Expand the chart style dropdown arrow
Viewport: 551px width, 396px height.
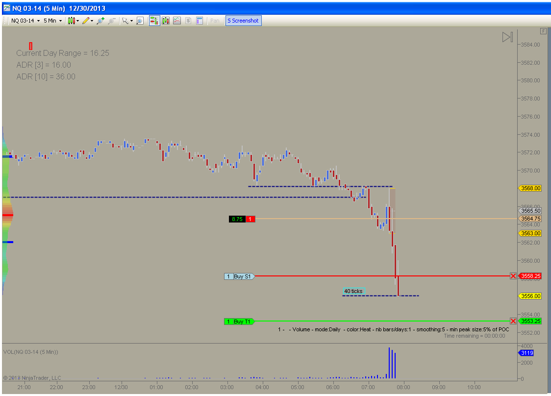[x=77, y=21]
